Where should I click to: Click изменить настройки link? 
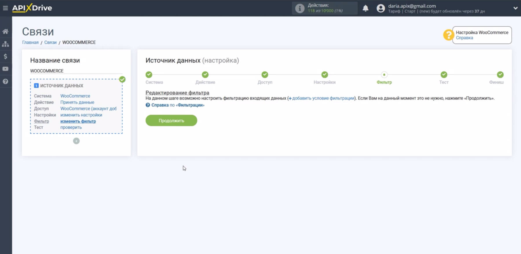(x=81, y=115)
